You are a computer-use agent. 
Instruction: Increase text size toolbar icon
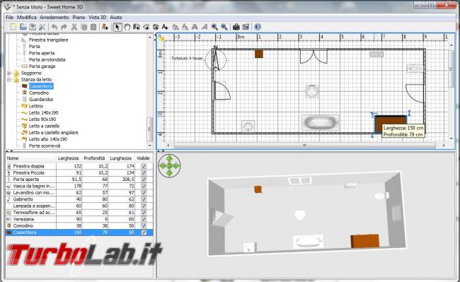[x=176, y=27]
